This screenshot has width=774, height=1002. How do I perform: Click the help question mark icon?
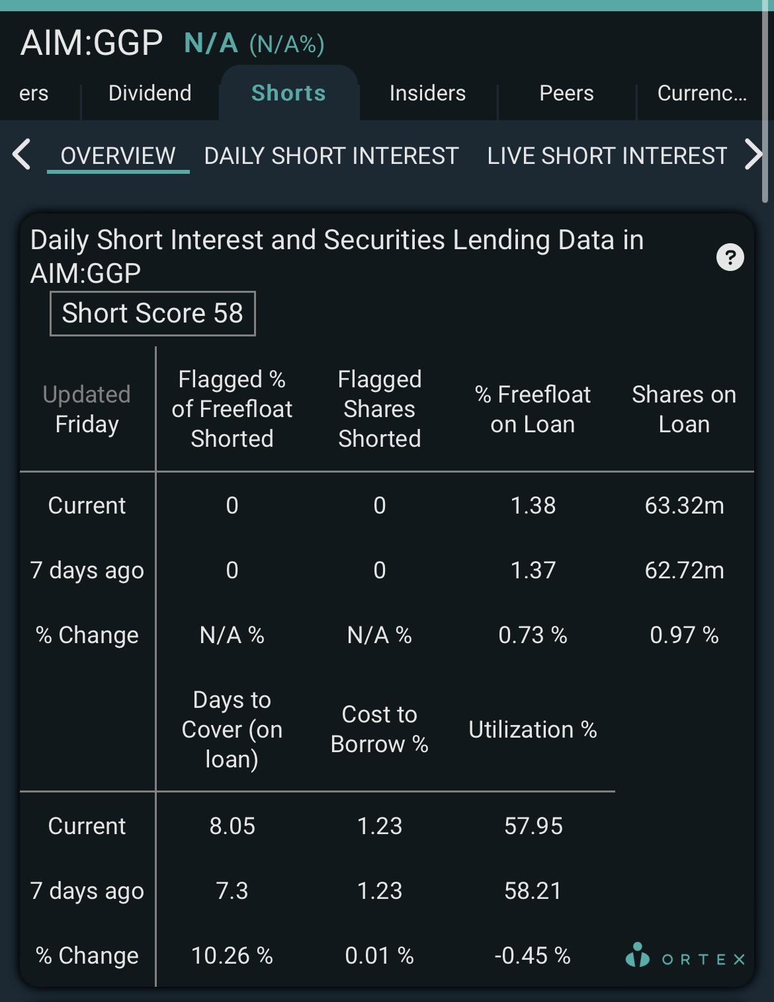[x=730, y=257]
